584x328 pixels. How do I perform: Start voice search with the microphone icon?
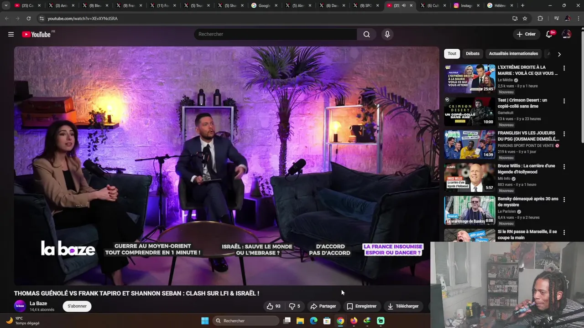point(387,34)
